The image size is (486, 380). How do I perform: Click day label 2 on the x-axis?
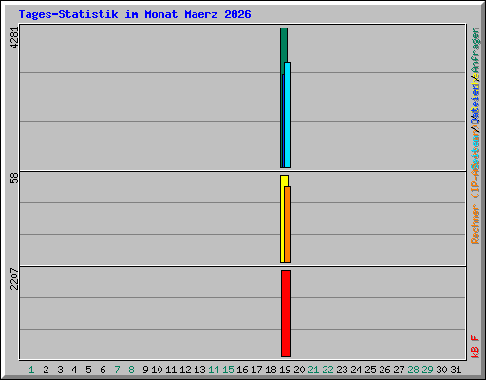click(46, 370)
